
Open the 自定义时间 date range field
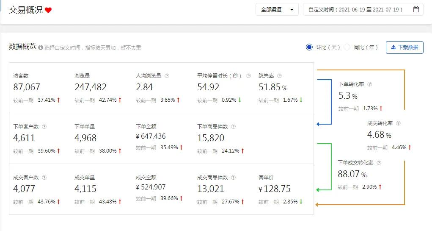[363, 9]
